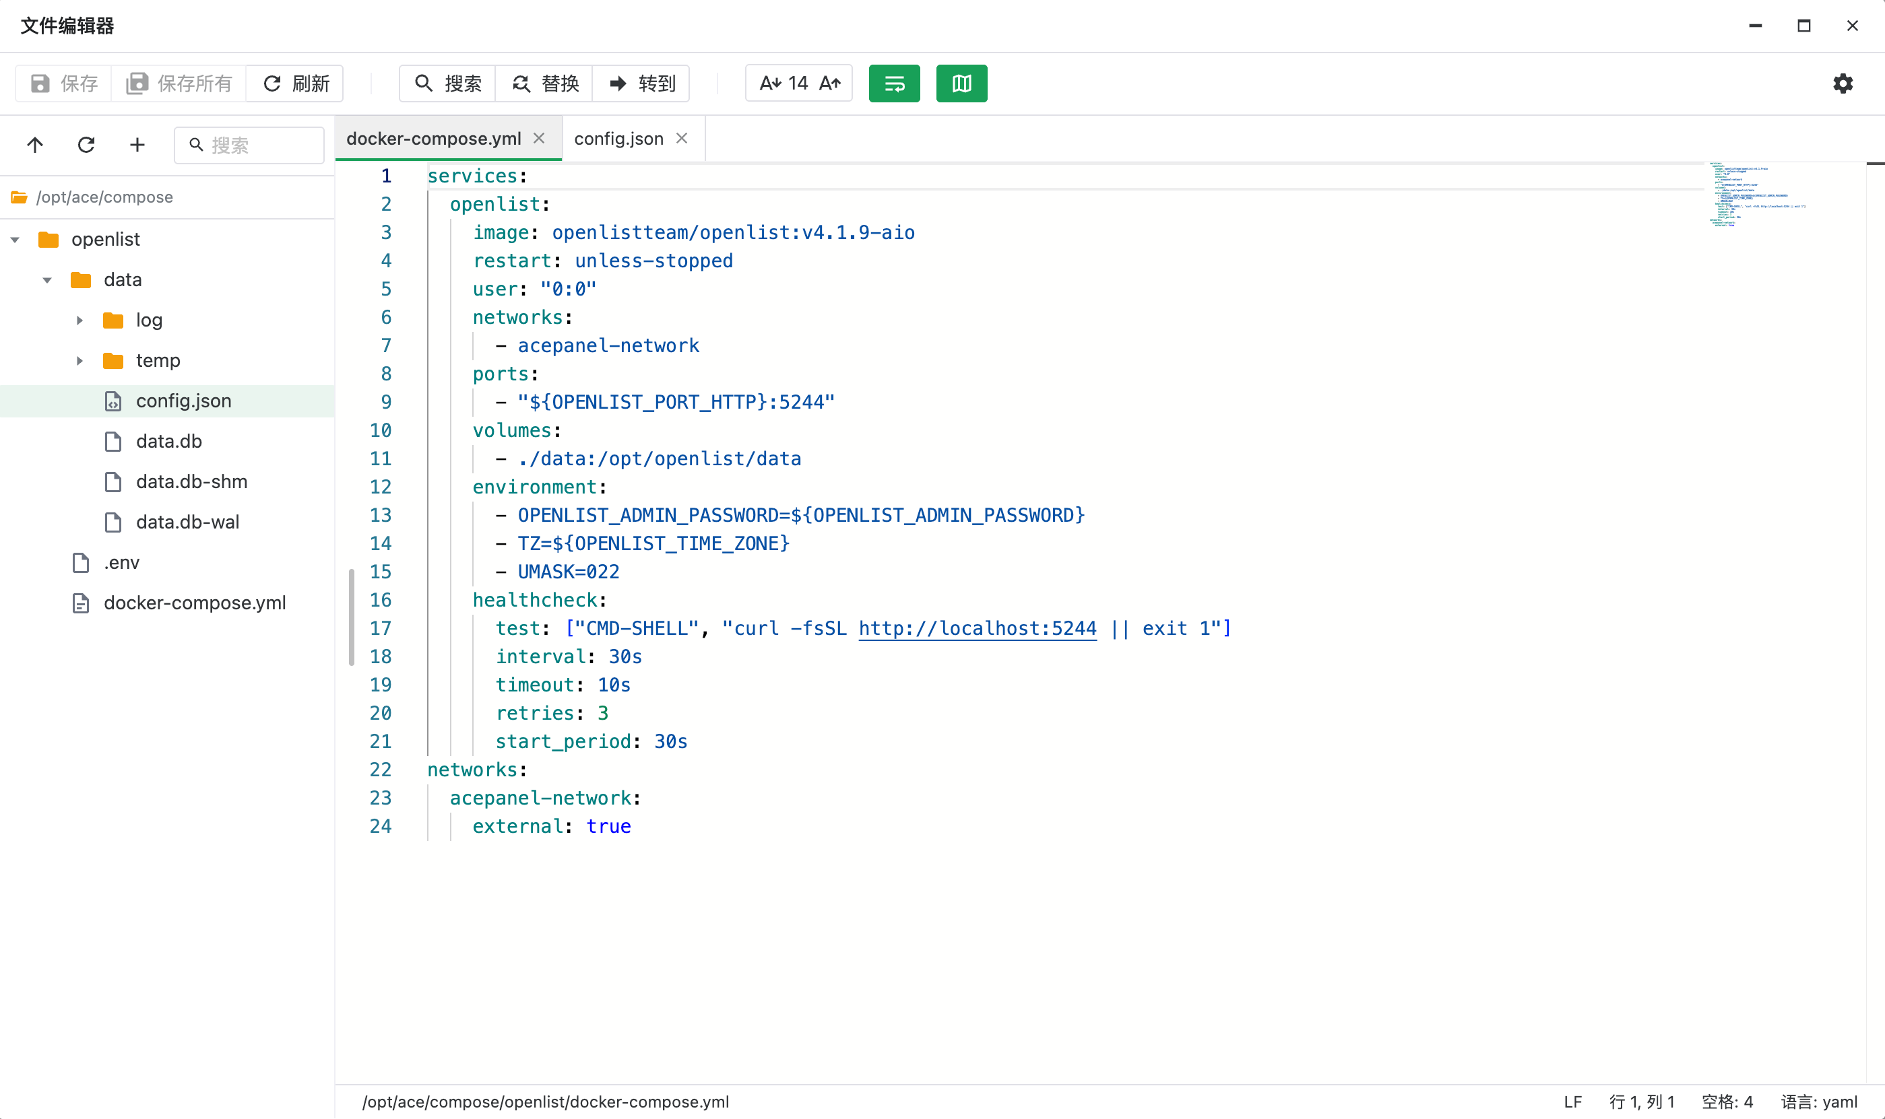Add a new file with the plus icon
The height and width of the screenshot is (1119, 1885).
[x=137, y=145]
